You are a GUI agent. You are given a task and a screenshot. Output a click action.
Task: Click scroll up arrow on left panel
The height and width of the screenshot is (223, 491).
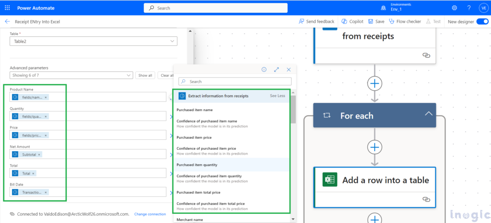[189, 31]
